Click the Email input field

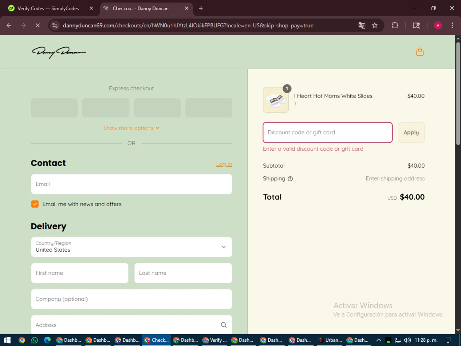click(x=132, y=184)
